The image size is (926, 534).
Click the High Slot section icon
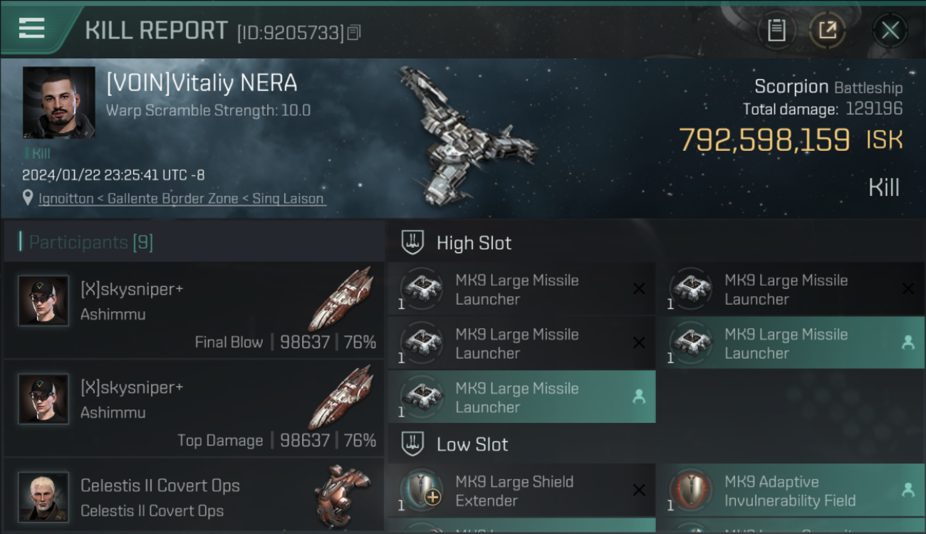coord(413,242)
